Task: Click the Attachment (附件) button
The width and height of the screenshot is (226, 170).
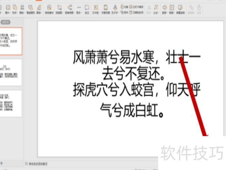Action: pos(124,12)
